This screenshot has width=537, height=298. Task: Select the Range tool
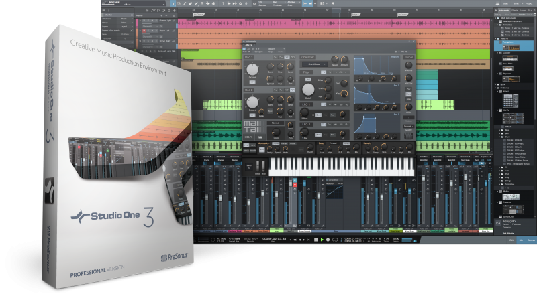click(x=179, y=4)
